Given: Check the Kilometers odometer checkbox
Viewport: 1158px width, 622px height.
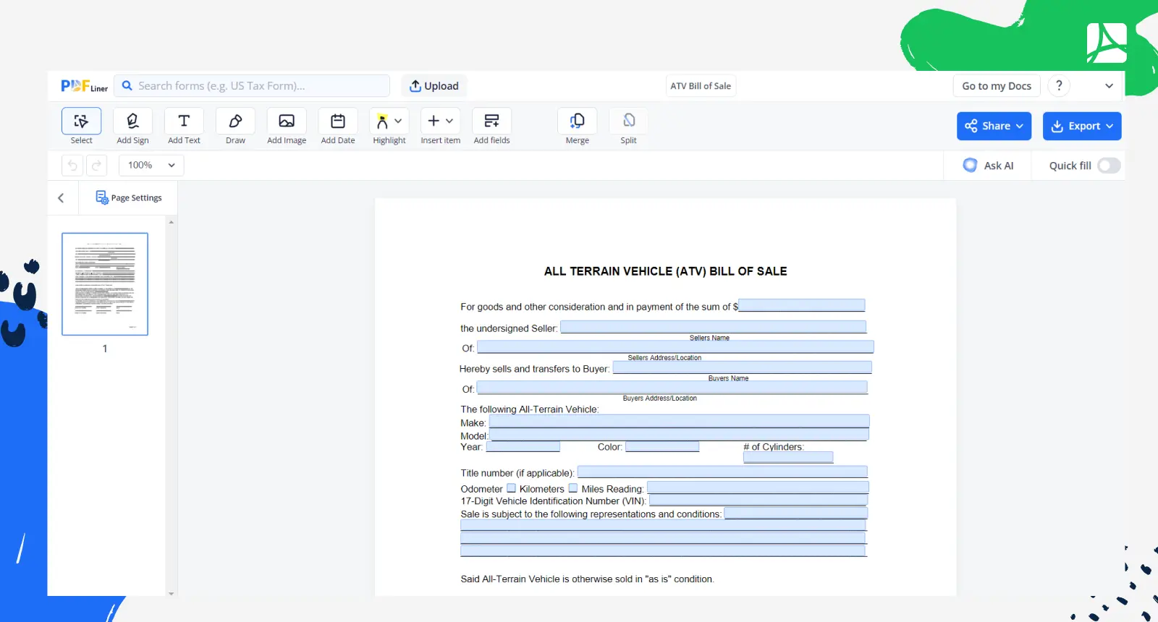Looking at the screenshot, I should pyautogui.click(x=511, y=488).
